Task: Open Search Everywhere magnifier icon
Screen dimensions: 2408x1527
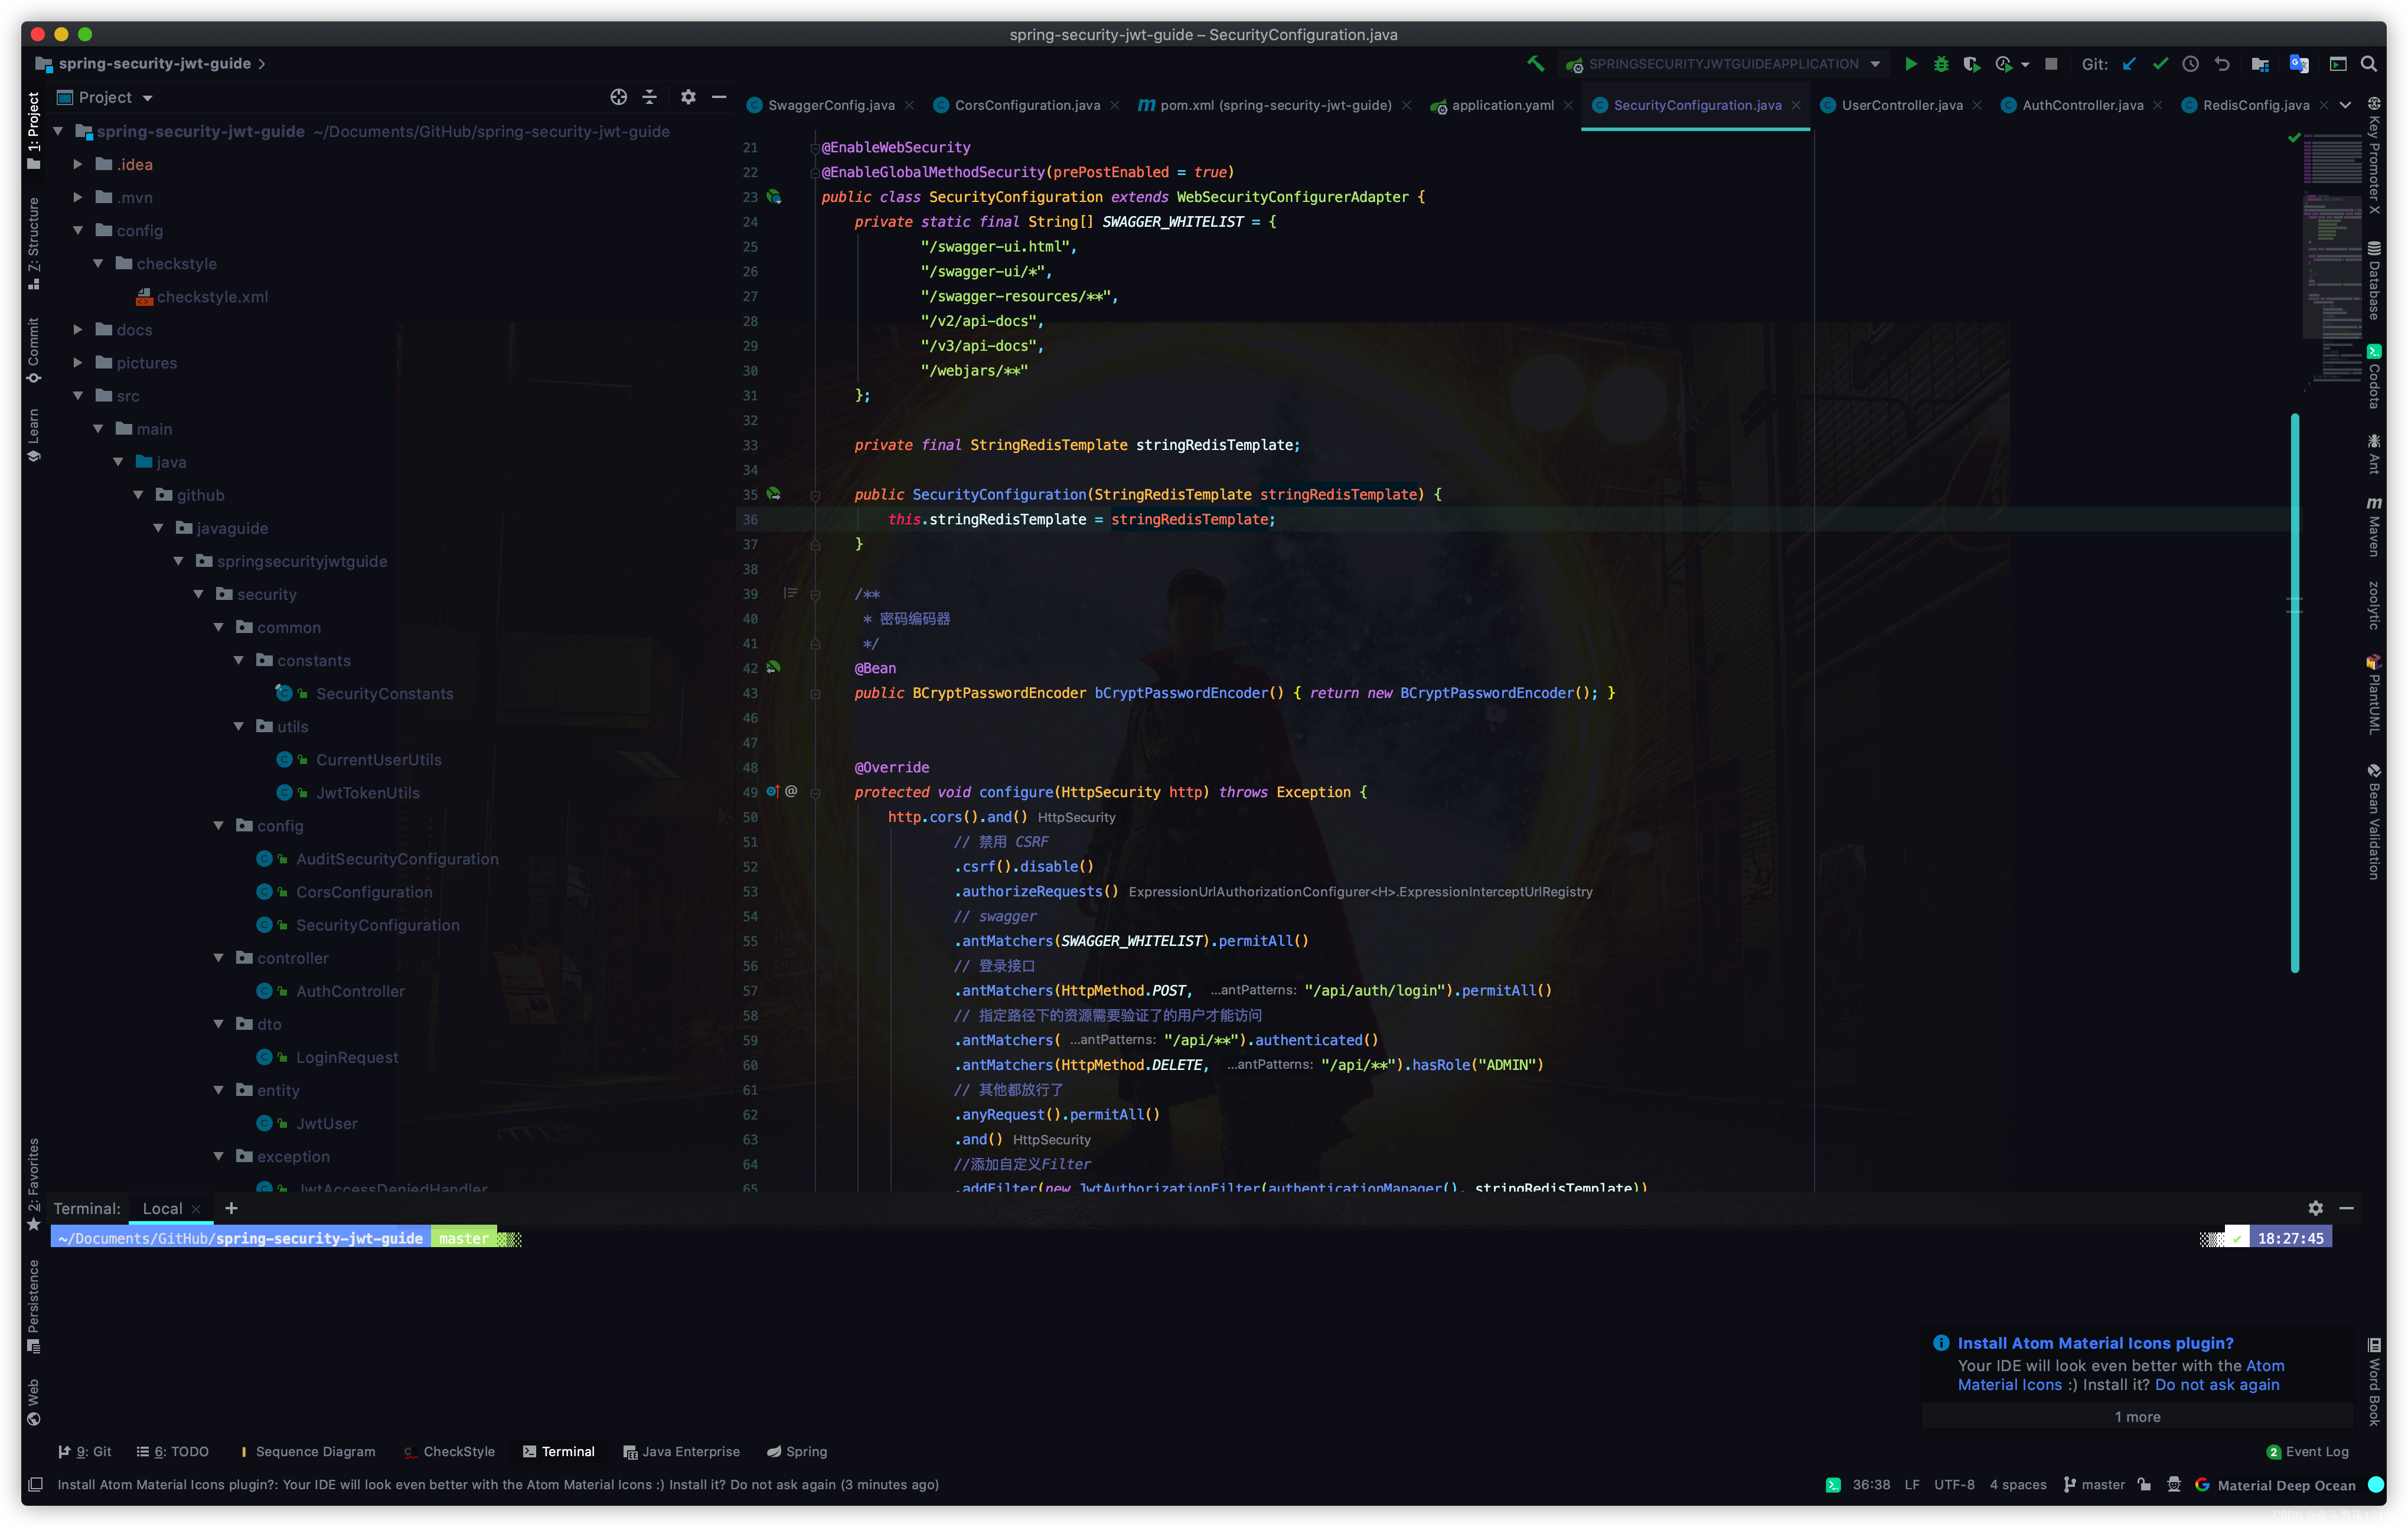Action: [2369, 64]
